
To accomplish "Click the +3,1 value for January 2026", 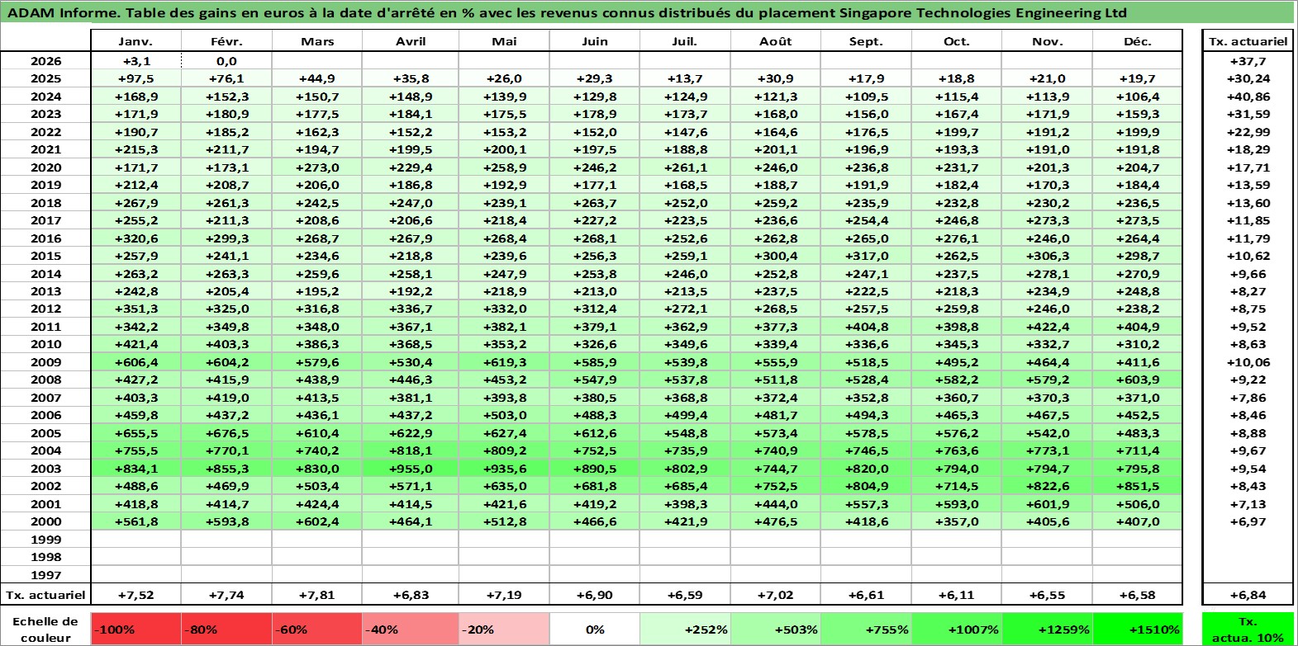I will 136,61.
